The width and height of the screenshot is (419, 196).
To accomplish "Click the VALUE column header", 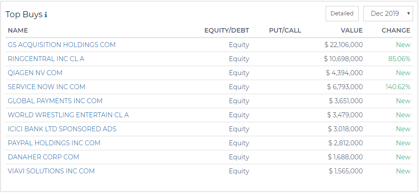I will pyautogui.click(x=352, y=30).
